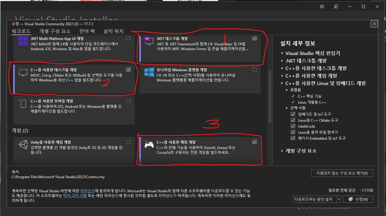
Task: Open the 타사 고지 사항 link
Action: [x=75, y=196]
